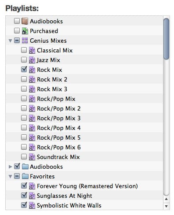Collapse the Genius Mixes disclosure triangle

coord(10,41)
